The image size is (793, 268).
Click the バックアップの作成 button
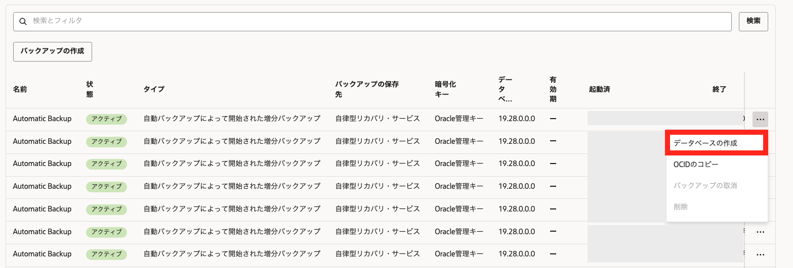point(53,51)
